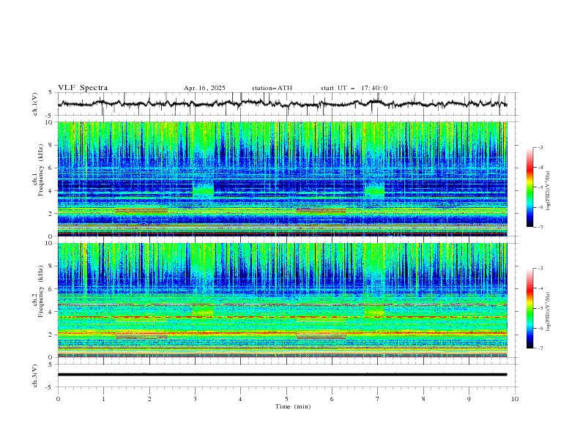Click the ch.1 green 4 kHz burst near minute 3
This screenshot has width=580, height=448.
[203, 190]
